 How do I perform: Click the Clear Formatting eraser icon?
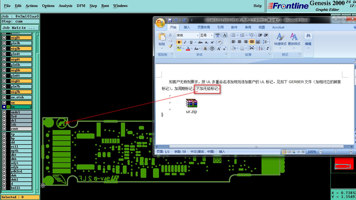tap(220, 42)
